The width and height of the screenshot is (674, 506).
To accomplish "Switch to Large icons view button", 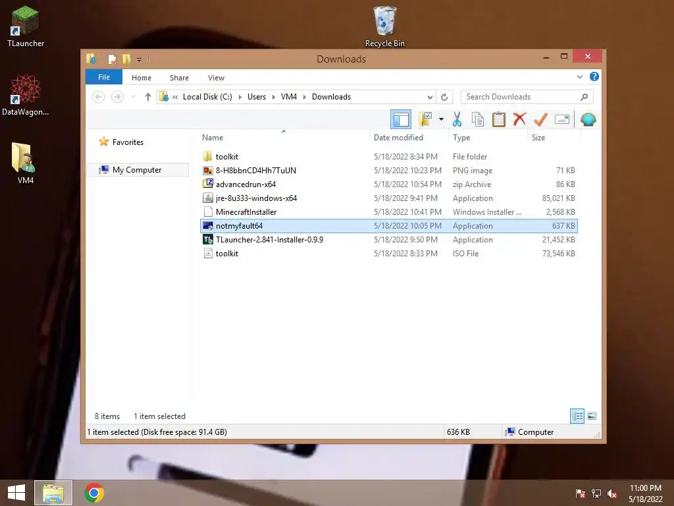I will point(592,416).
